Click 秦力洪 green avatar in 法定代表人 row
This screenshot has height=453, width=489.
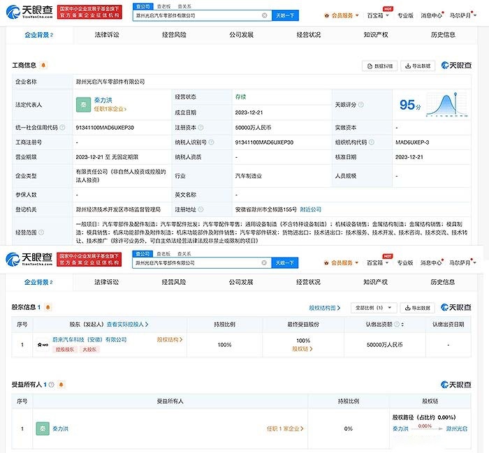tap(83, 105)
